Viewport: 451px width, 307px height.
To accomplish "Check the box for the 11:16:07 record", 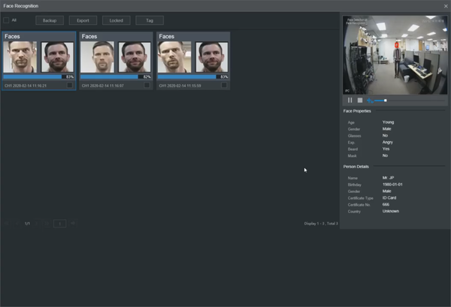I will [x=147, y=85].
